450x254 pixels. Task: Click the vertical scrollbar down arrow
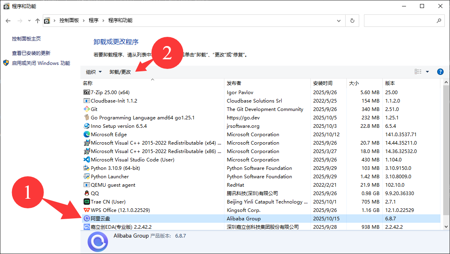click(446, 227)
